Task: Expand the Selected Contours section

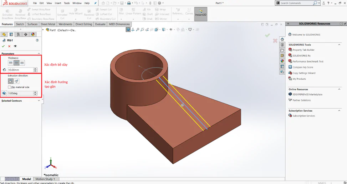Action: (39, 101)
